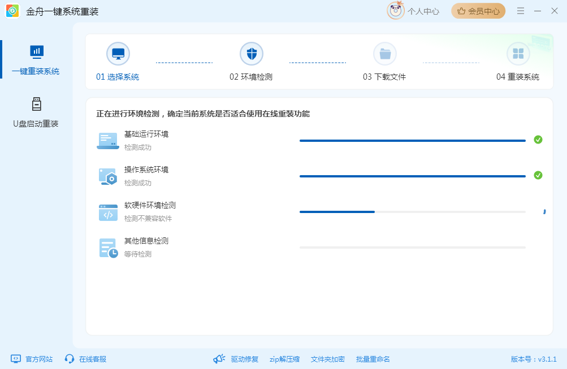The height and width of the screenshot is (369, 567).
Task: Click the 其他信息检测 clock document icon
Action: [107, 248]
